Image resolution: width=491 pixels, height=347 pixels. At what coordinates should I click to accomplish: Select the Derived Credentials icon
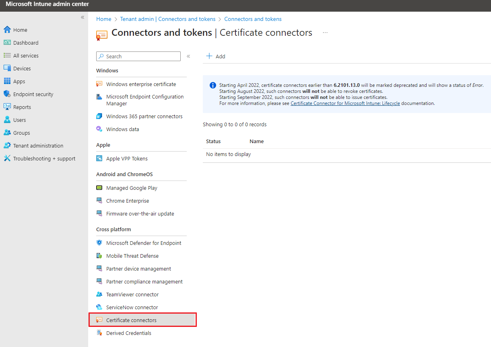coord(99,333)
